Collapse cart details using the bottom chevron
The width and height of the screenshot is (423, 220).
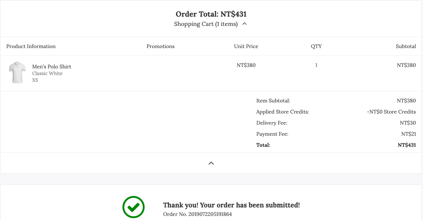211,163
